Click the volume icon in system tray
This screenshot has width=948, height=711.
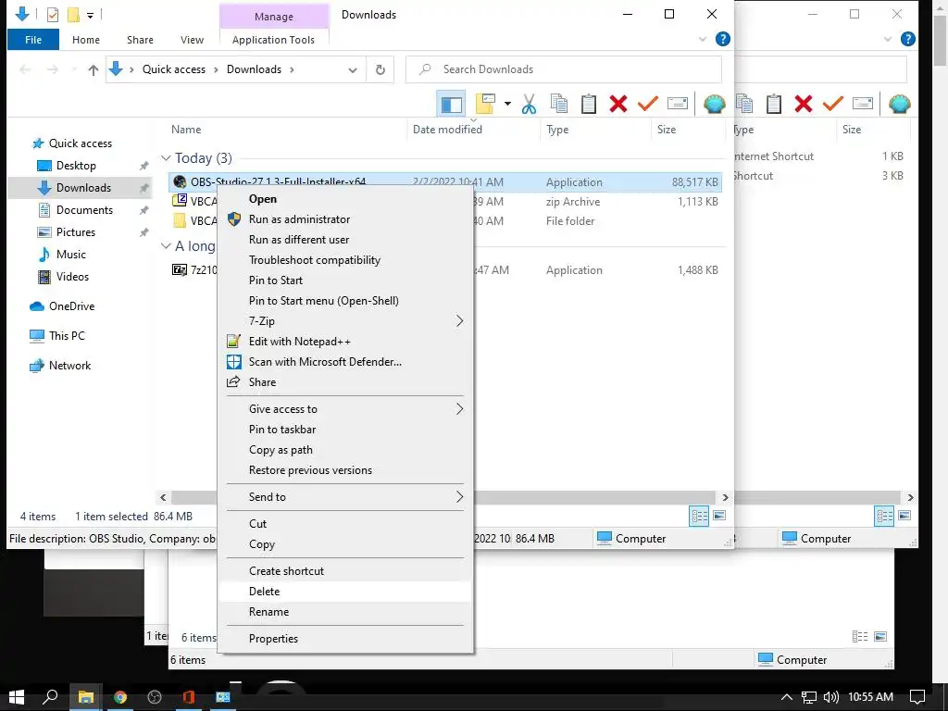tap(830, 697)
